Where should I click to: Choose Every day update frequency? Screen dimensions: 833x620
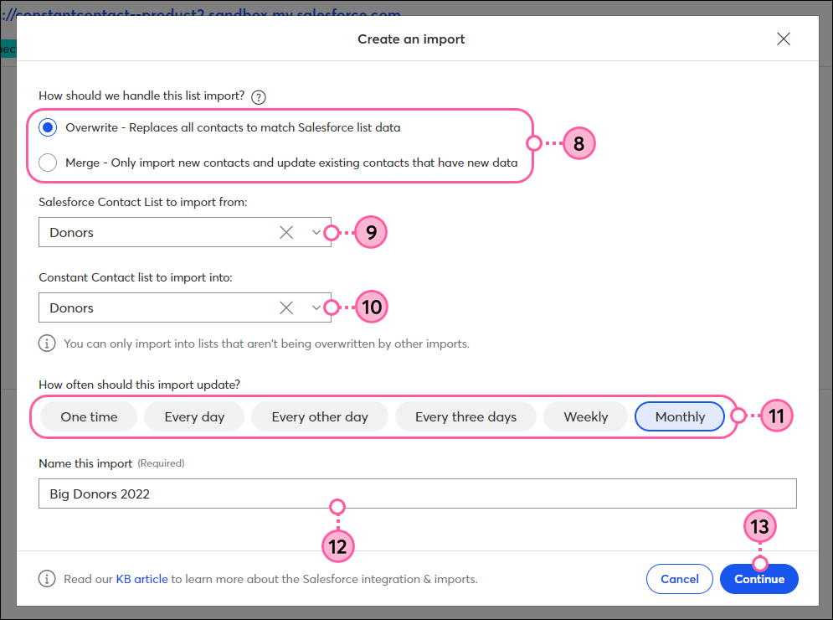[194, 417]
